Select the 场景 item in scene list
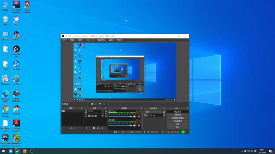Image resolution: width=275 pixels, height=154 pixels. [x=72, y=111]
